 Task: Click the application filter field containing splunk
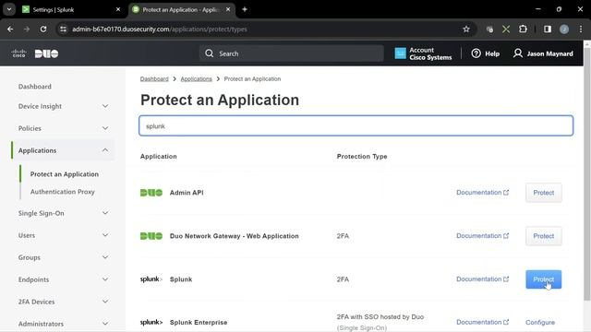356,125
